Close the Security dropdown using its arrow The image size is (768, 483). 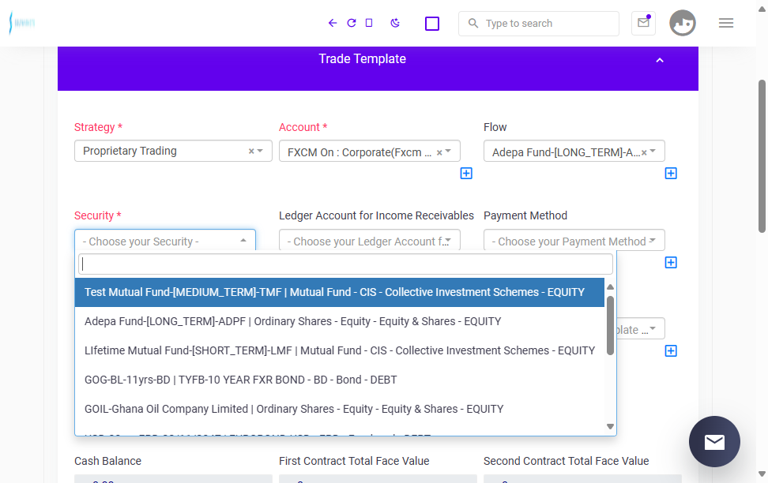click(x=243, y=240)
